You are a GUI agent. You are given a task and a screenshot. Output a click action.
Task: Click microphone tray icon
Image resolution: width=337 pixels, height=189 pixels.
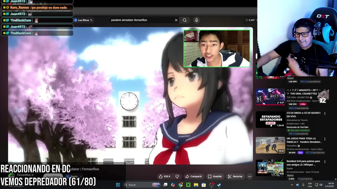tap(303, 185)
